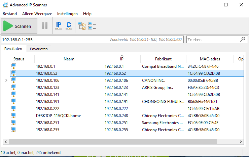Click computer icon of 192.168.0.123 row
249x157 pixels.
point(14,87)
